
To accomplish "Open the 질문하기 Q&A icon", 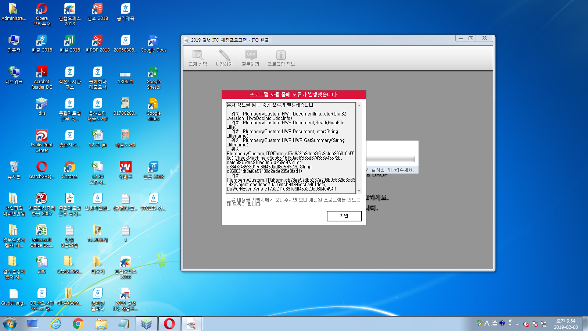I will click(251, 56).
